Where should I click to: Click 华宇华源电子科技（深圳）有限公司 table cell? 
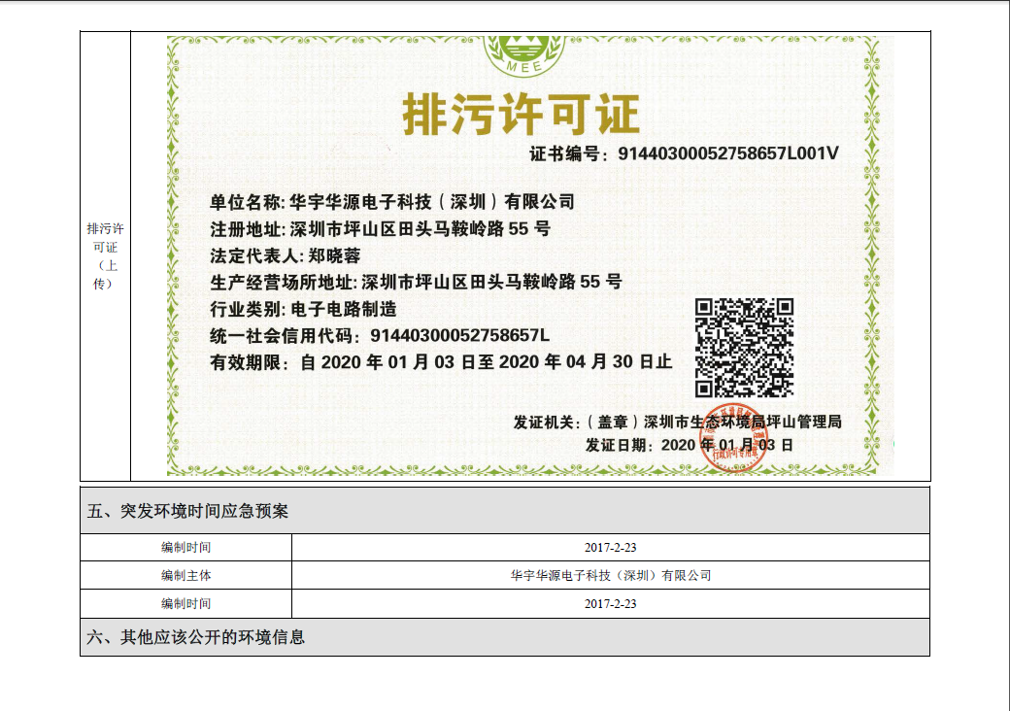[x=610, y=575]
